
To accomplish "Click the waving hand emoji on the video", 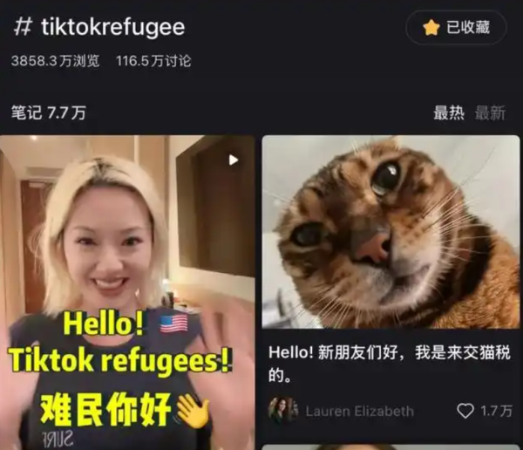I will 193,410.
